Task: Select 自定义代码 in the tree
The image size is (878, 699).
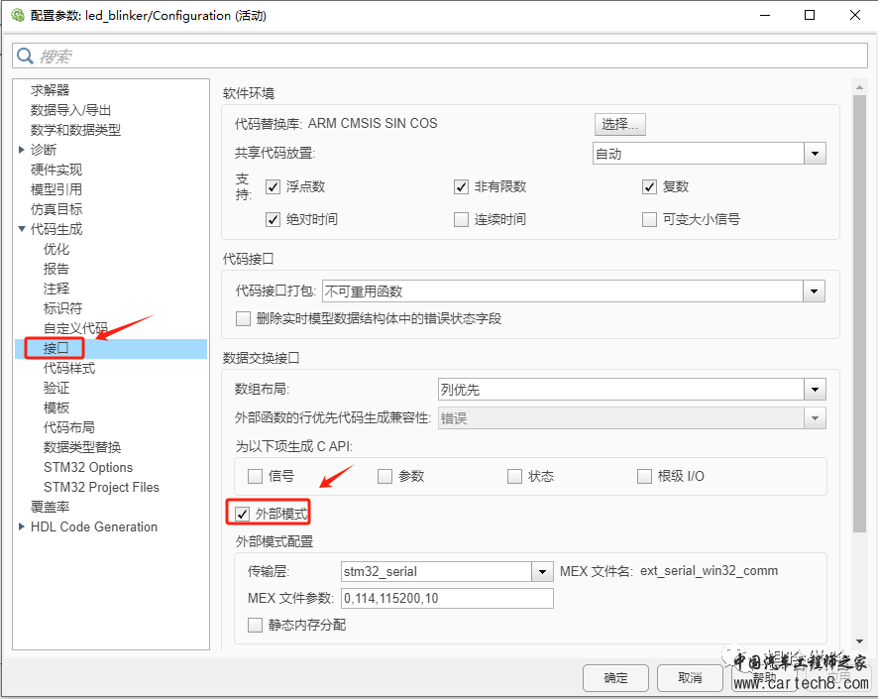Action: (x=75, y=328)
